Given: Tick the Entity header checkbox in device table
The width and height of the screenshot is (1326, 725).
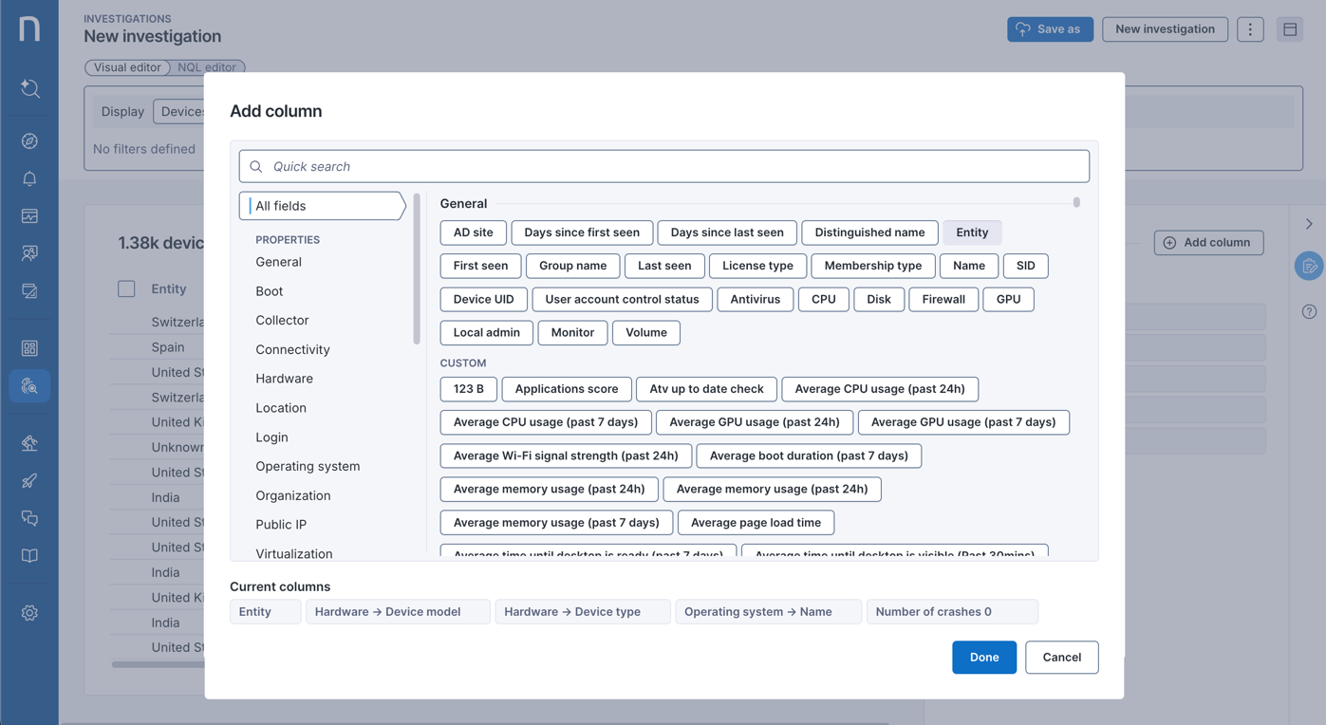Looking at the screenshot, I should pos(126,288).
